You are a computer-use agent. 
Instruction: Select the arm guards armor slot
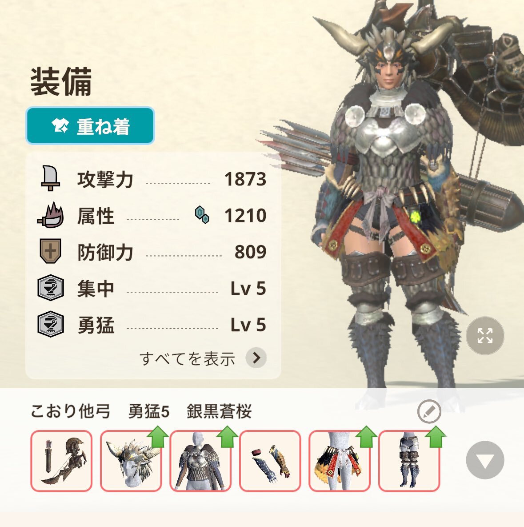click(270, 461)
